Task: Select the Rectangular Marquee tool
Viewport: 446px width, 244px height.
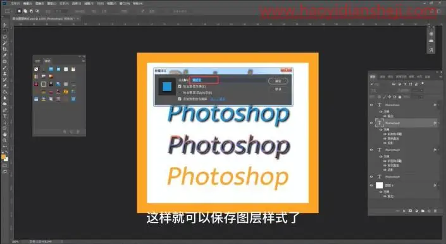Action: tap(4, 31)
